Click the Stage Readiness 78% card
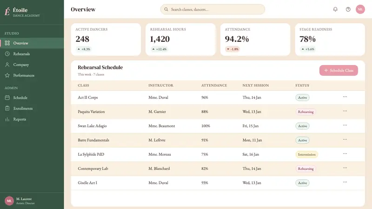This screenshot has height=209, width=372. click(330, 39)
